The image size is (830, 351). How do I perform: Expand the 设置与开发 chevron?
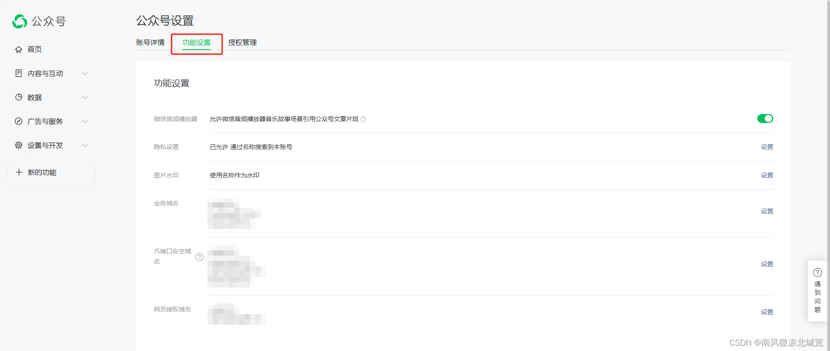click(85, 145)
